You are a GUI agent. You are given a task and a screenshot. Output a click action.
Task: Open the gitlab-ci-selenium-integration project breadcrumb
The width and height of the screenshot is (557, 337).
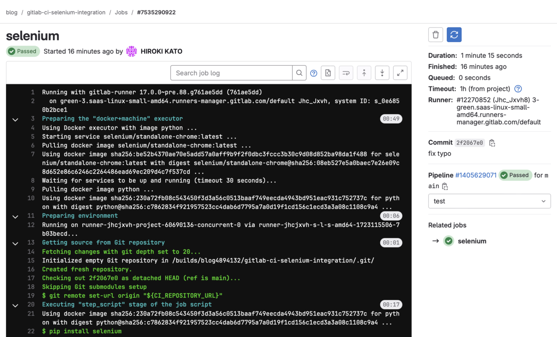point(66,12)
